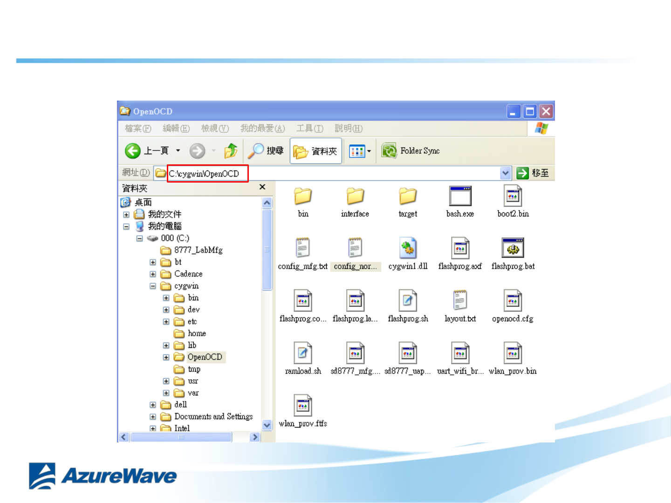This screenshot has width=671, height=503.
Task: Click the folder tree scroll right arrow
Action: (254, 437)
